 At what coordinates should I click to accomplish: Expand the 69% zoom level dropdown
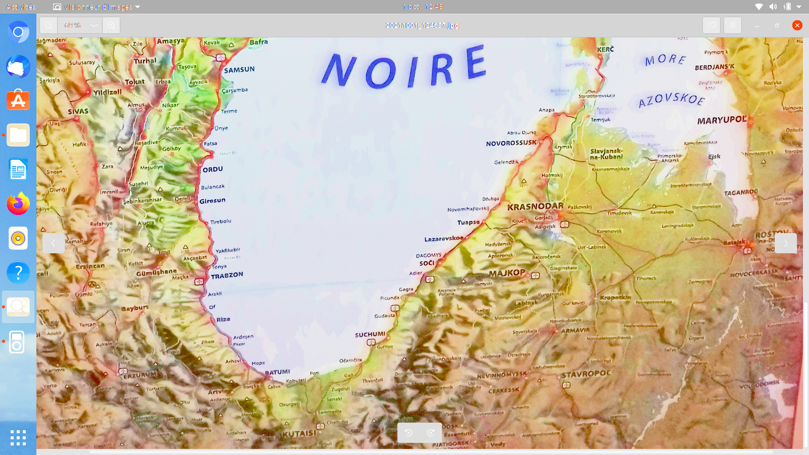94,25
